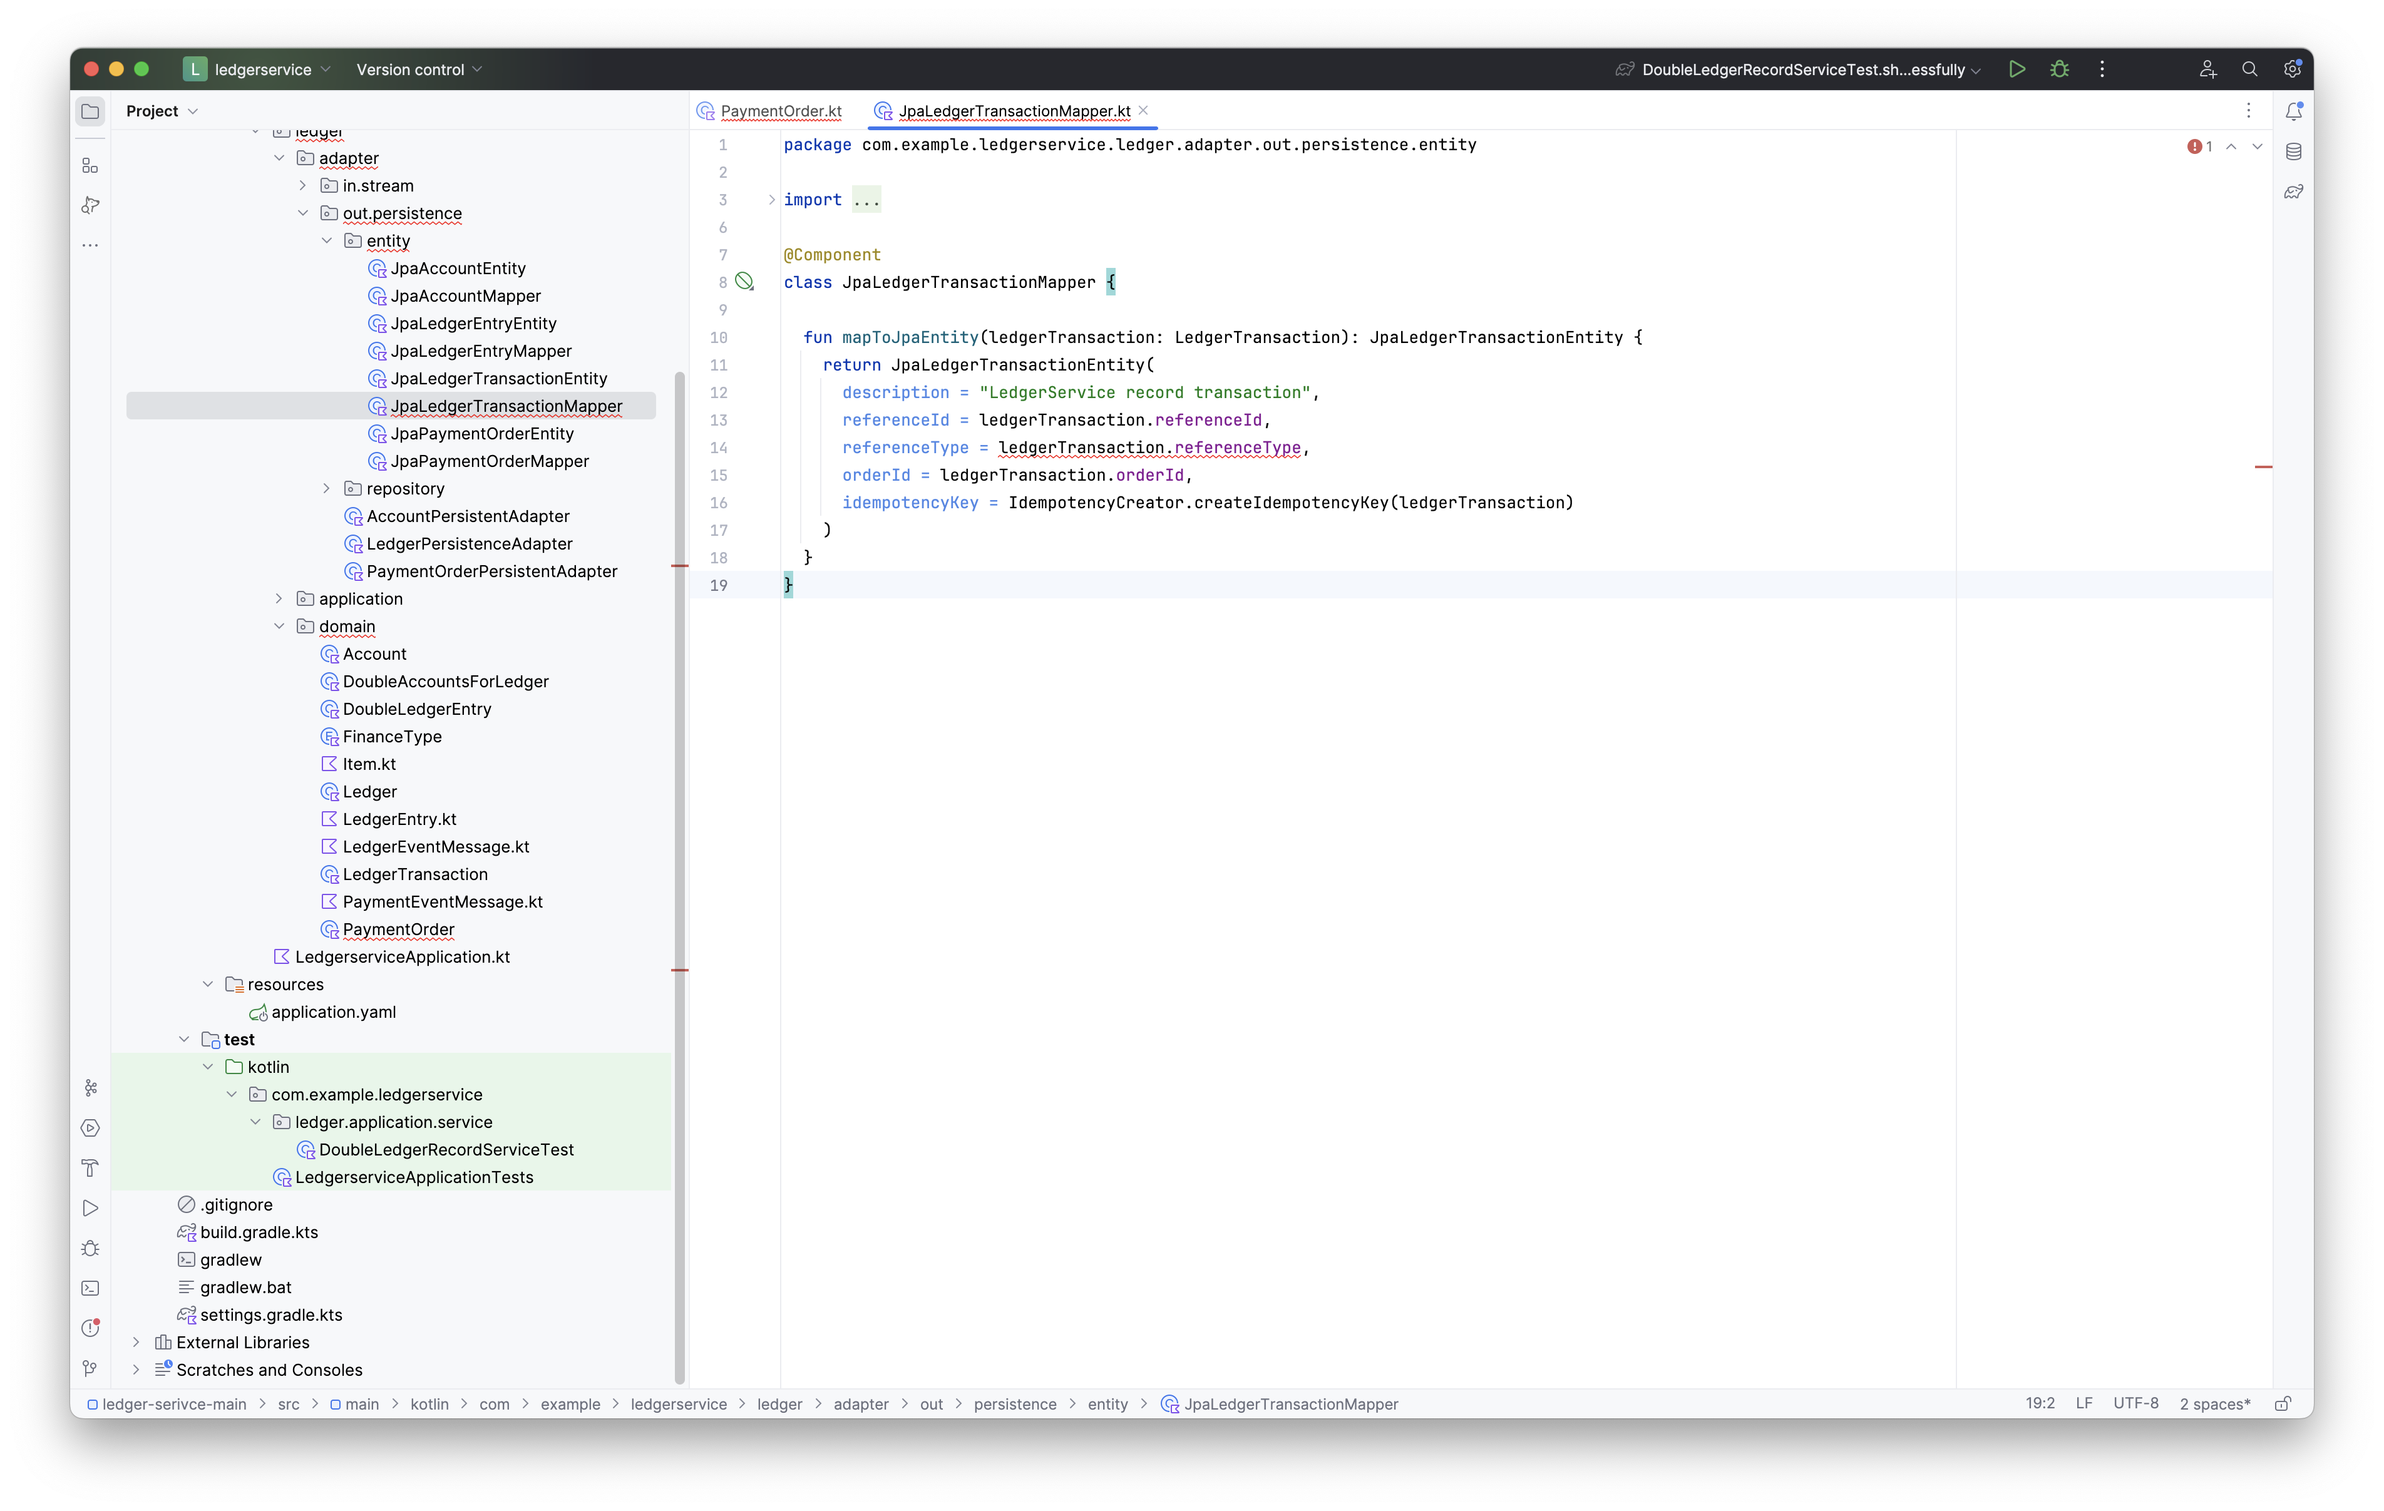Open the run configuration dropdown
The width and height of the screenshot is (2384, 1511).
[x=1799, y=69]
